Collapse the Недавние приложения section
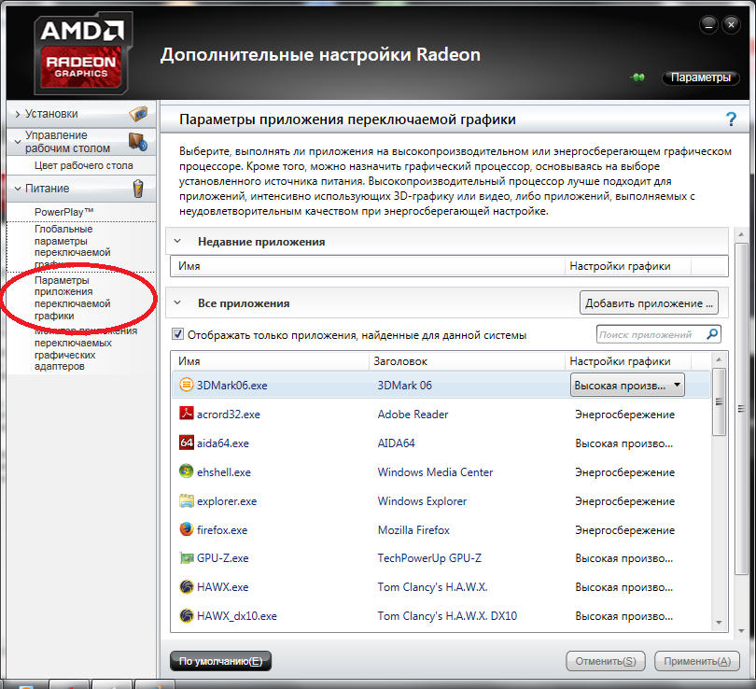The height and width of the screenshot is (689, 756). click(177, 241)
